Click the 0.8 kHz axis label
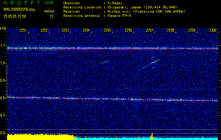This screenshot has height=140, width=221. point(3,98)
